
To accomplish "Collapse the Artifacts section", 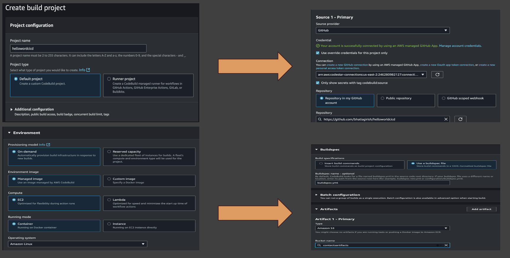I will click(317, 209).
